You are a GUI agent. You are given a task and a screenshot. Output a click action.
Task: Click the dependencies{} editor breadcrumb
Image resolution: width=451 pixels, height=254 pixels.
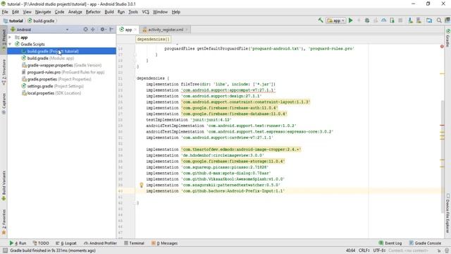tap(153, 40)
